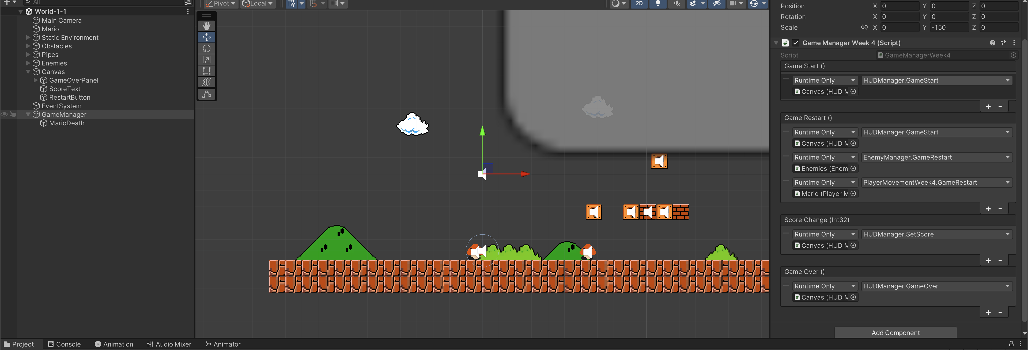The width and height of the screenshot is (1028, 350).
Task: Open Hierarchy scene World-1-1 options menu
Action: pyautogui.click(x=188, y=11)
